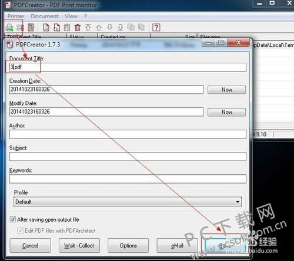Open the Printer menu
Image resolution: width=294 pixels, height=261 pixels.
click(16, 16)
